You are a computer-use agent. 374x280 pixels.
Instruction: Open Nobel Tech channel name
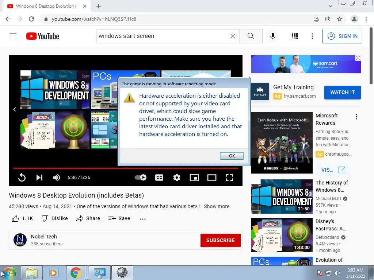point(44,237)
